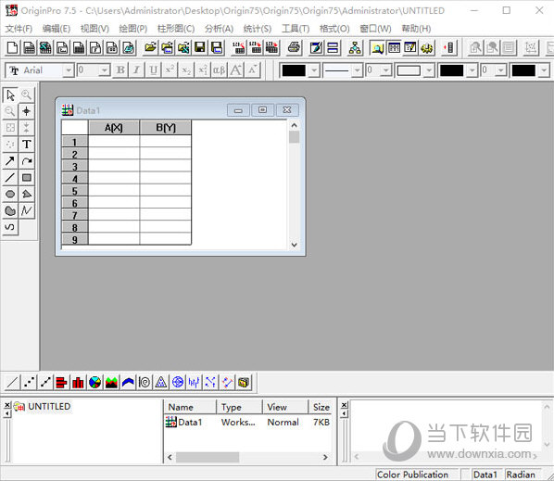
Task: Click the Open folder icon
Action: coord(150,47)
